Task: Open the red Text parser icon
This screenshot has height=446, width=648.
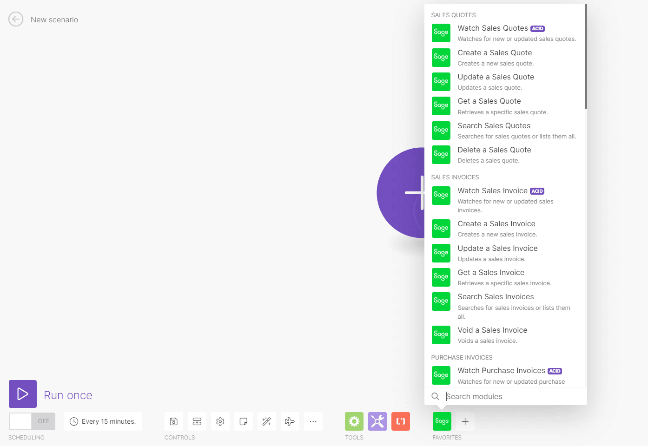Action: (400, 421)
